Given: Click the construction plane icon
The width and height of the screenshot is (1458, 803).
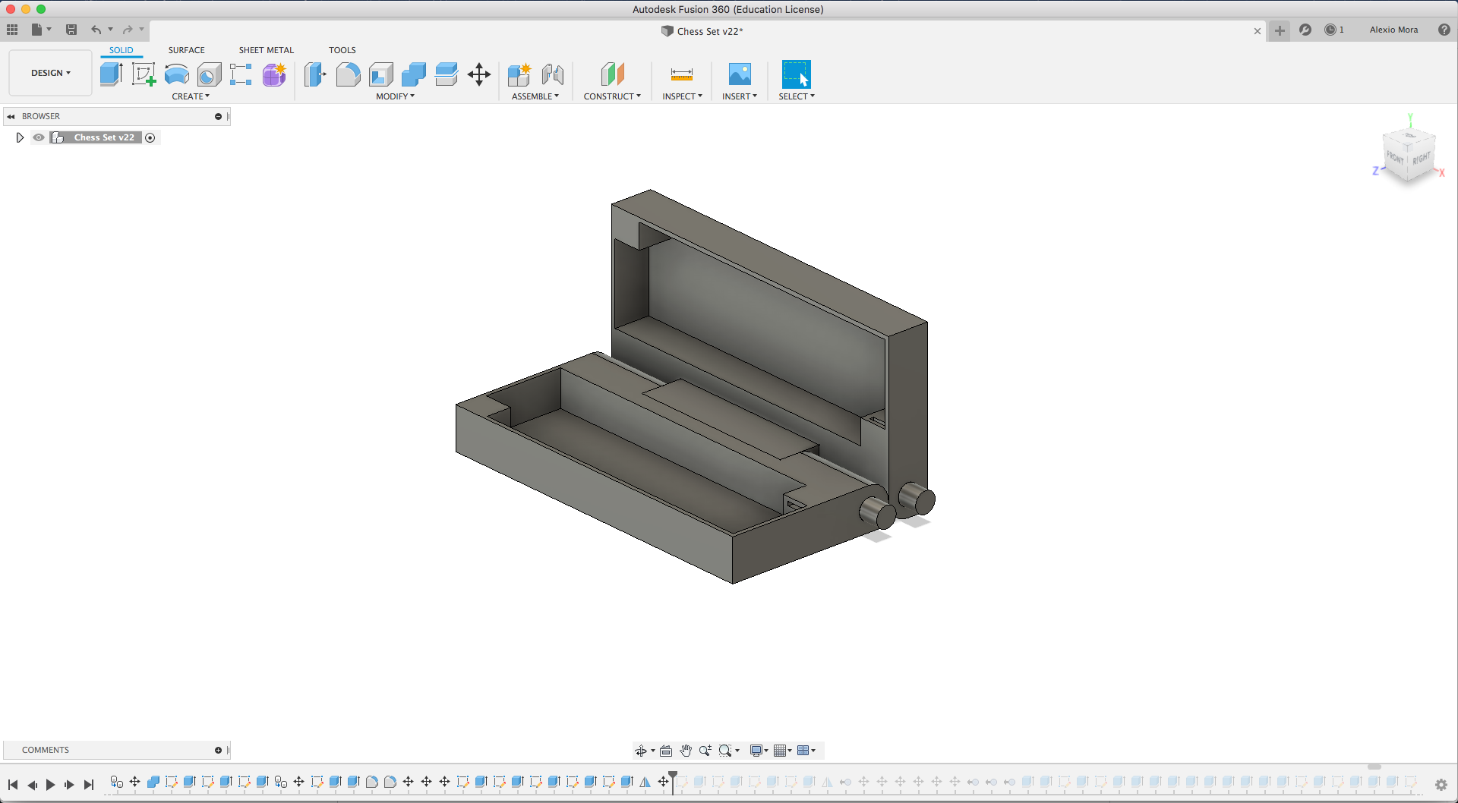Looking at the screenshot, I should [612, 74].
